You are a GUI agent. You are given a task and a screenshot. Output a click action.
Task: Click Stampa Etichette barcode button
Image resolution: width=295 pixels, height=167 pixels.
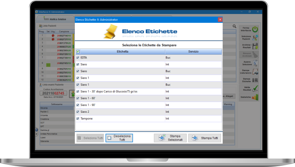(x=249, y=80)
